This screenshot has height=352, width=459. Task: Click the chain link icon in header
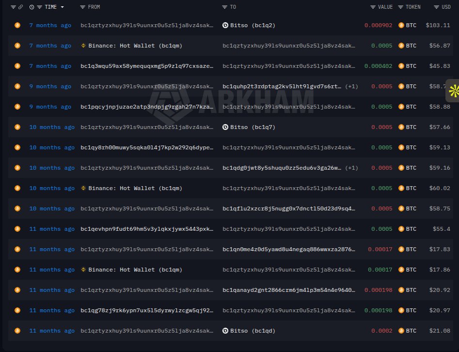20,7
